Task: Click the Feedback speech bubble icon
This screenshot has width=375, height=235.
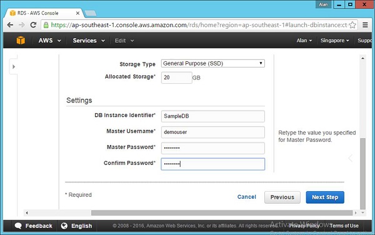Action: 18,226
